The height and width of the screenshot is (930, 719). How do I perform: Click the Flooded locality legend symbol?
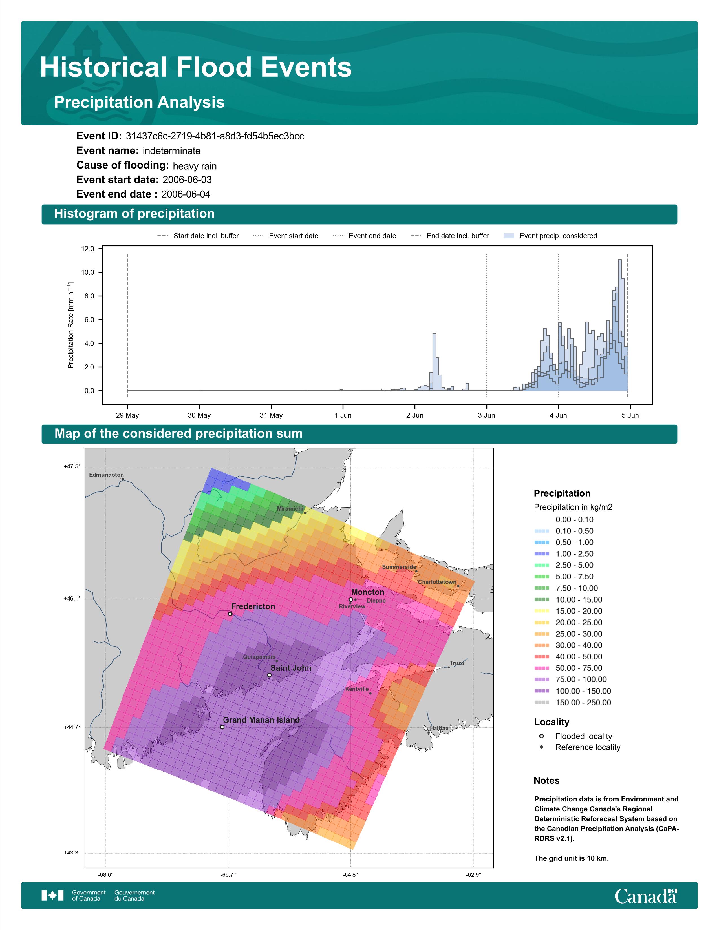(541, 736)
